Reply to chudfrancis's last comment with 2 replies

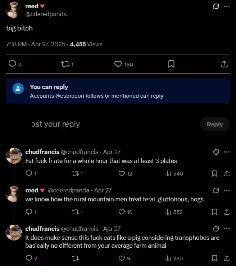[29, 258]
